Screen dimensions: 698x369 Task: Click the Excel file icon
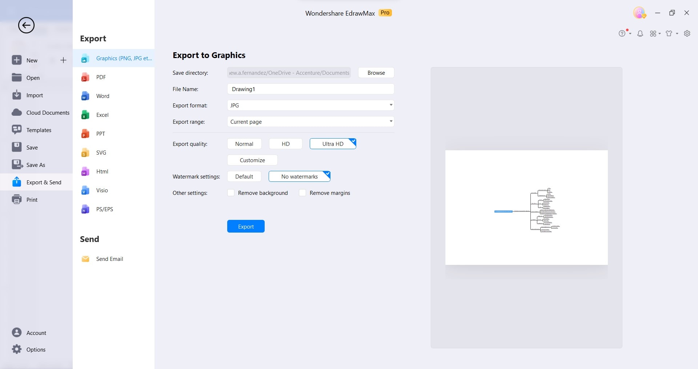(85, 115)
